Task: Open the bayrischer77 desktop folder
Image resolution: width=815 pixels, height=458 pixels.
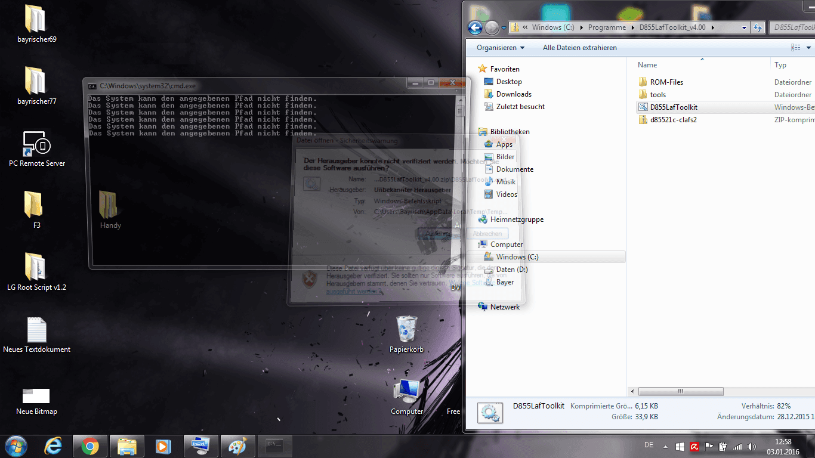Action: tap(36, 85)
